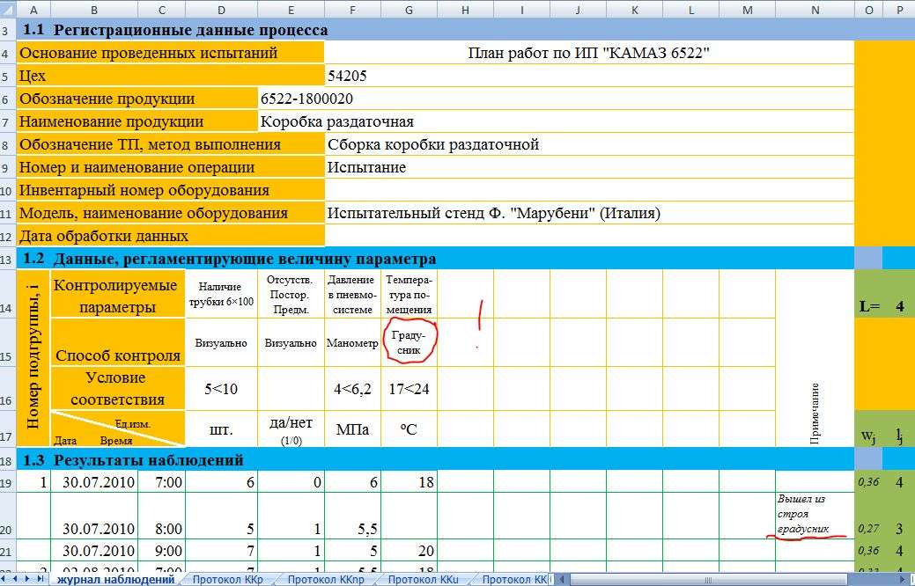915x586 pixels.
Task: Select column D header
Action: (221, 9)
